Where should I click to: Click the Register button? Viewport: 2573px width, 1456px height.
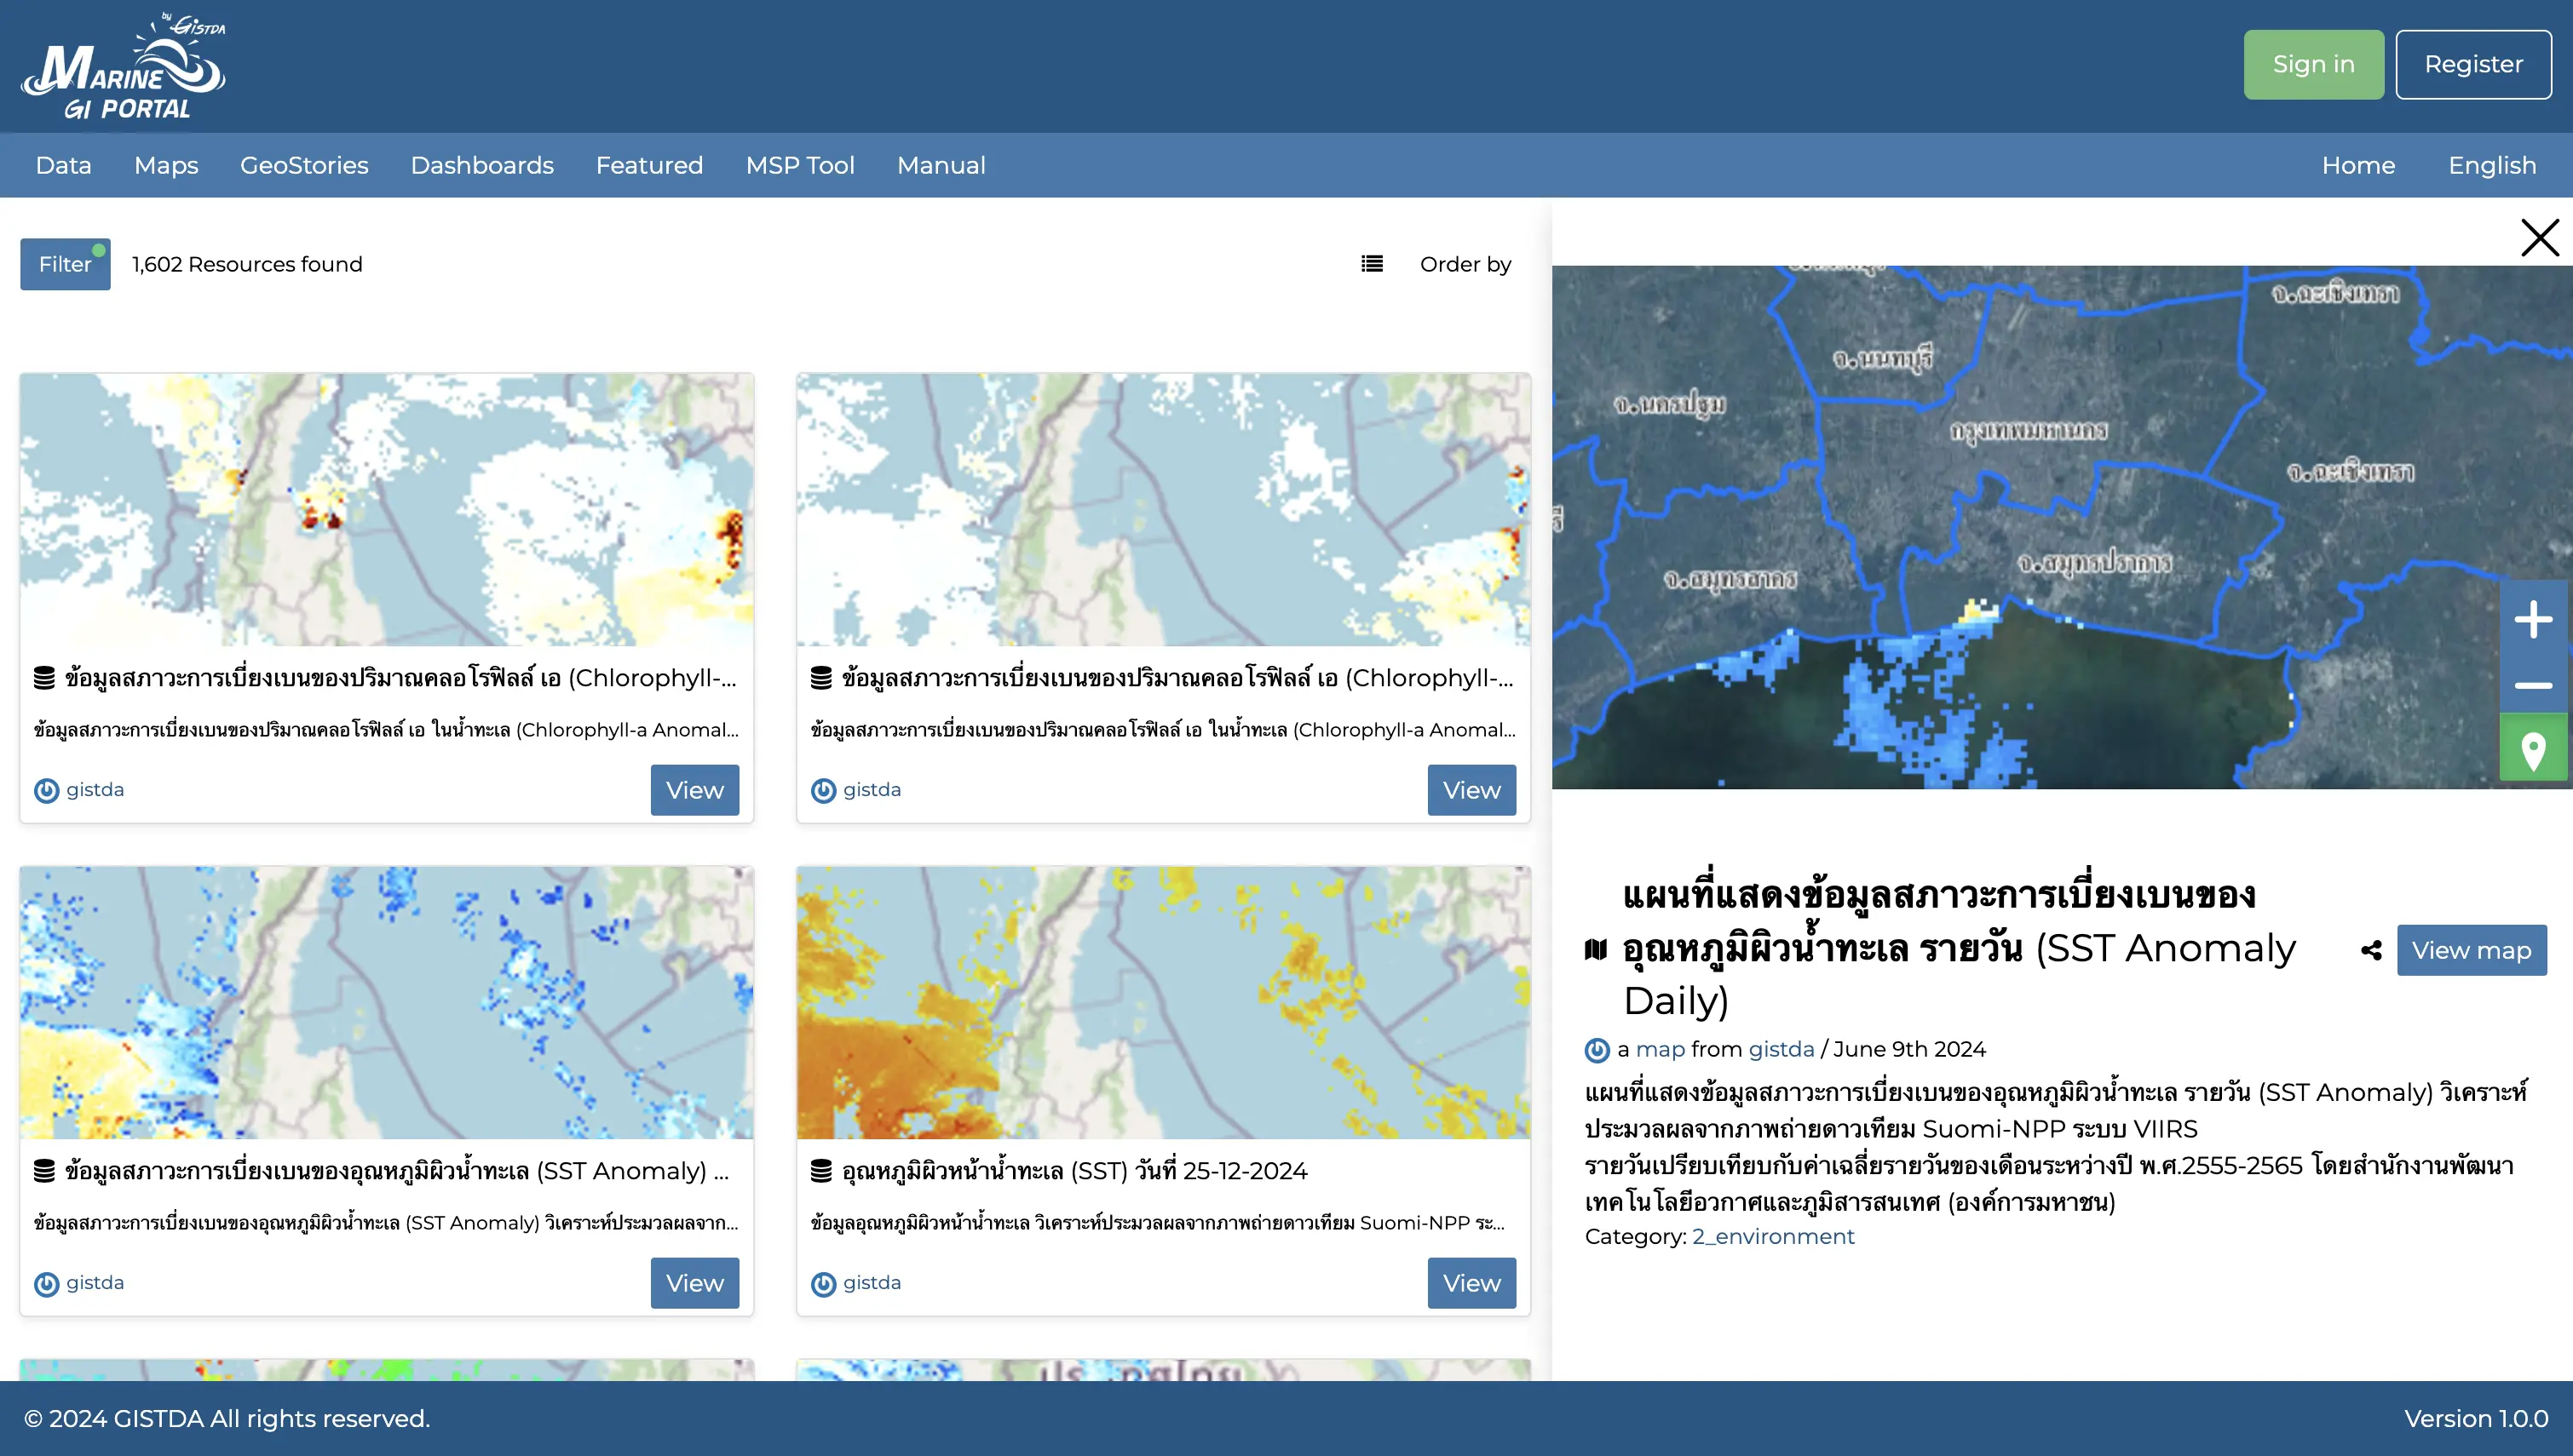pos(2473,64)
